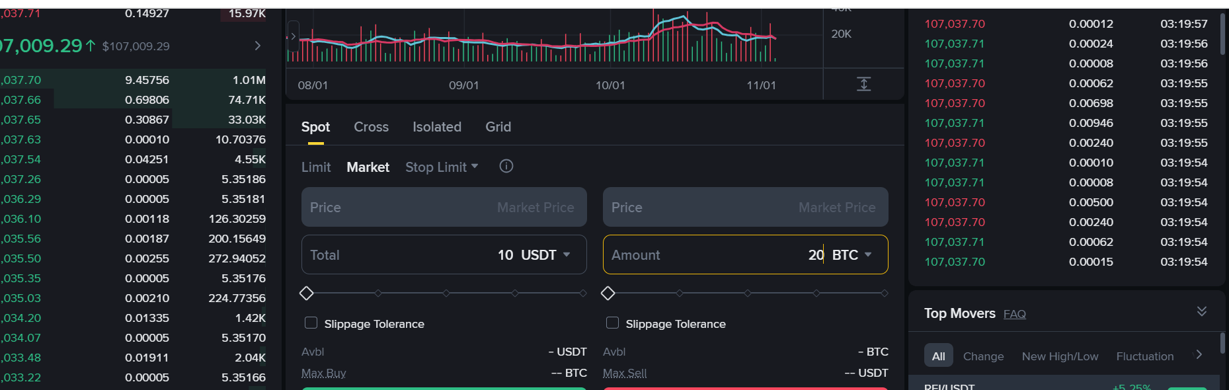The image size is (1229, 390).
Task: Click the sell Price Market Price field
Action: tap(745, 207)
